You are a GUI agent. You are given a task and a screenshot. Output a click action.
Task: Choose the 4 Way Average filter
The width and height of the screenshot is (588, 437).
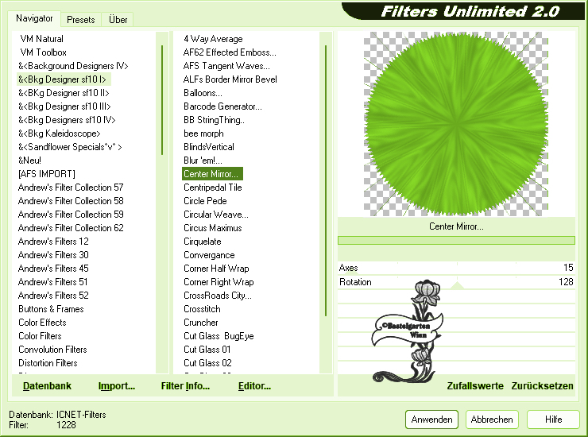(x=213, y=39)
